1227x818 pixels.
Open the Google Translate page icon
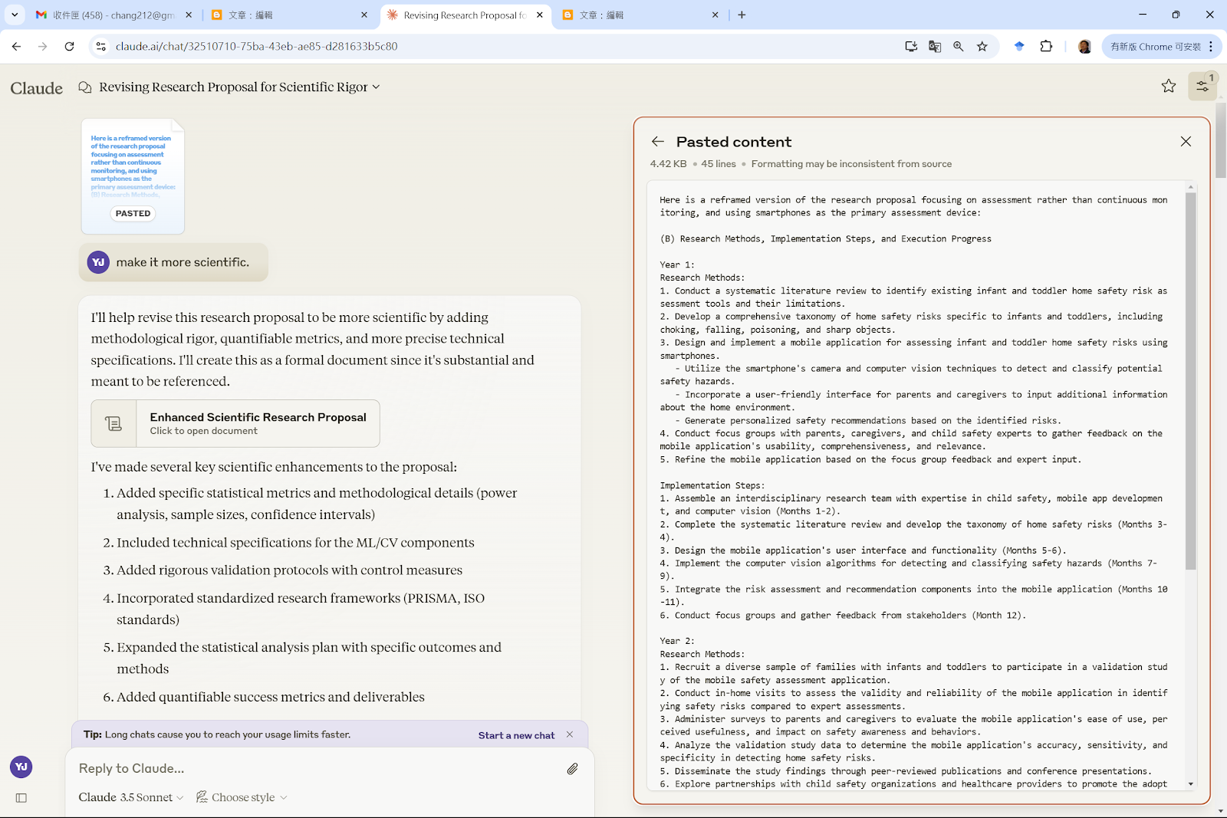coord(935,47)
